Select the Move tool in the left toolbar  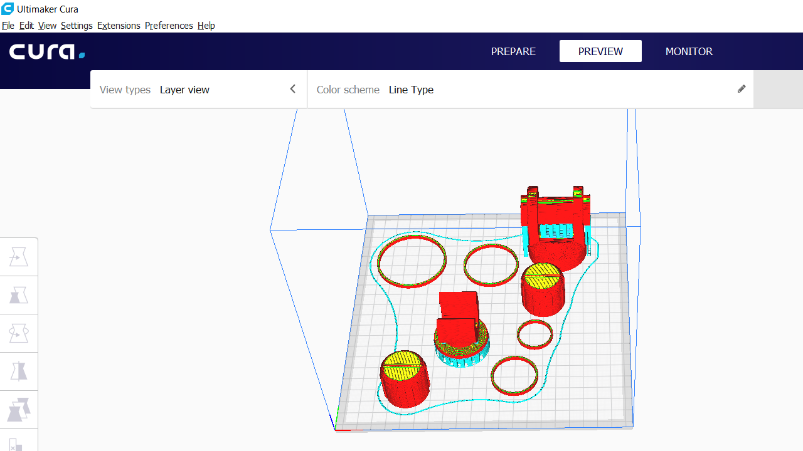pyautogui.click(x=19, y=257)
